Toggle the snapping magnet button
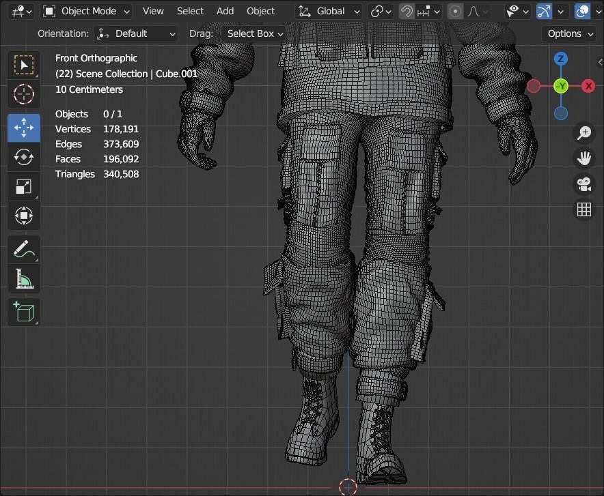The height and width of the screenshot is (496, 604). tap(407, 12)
